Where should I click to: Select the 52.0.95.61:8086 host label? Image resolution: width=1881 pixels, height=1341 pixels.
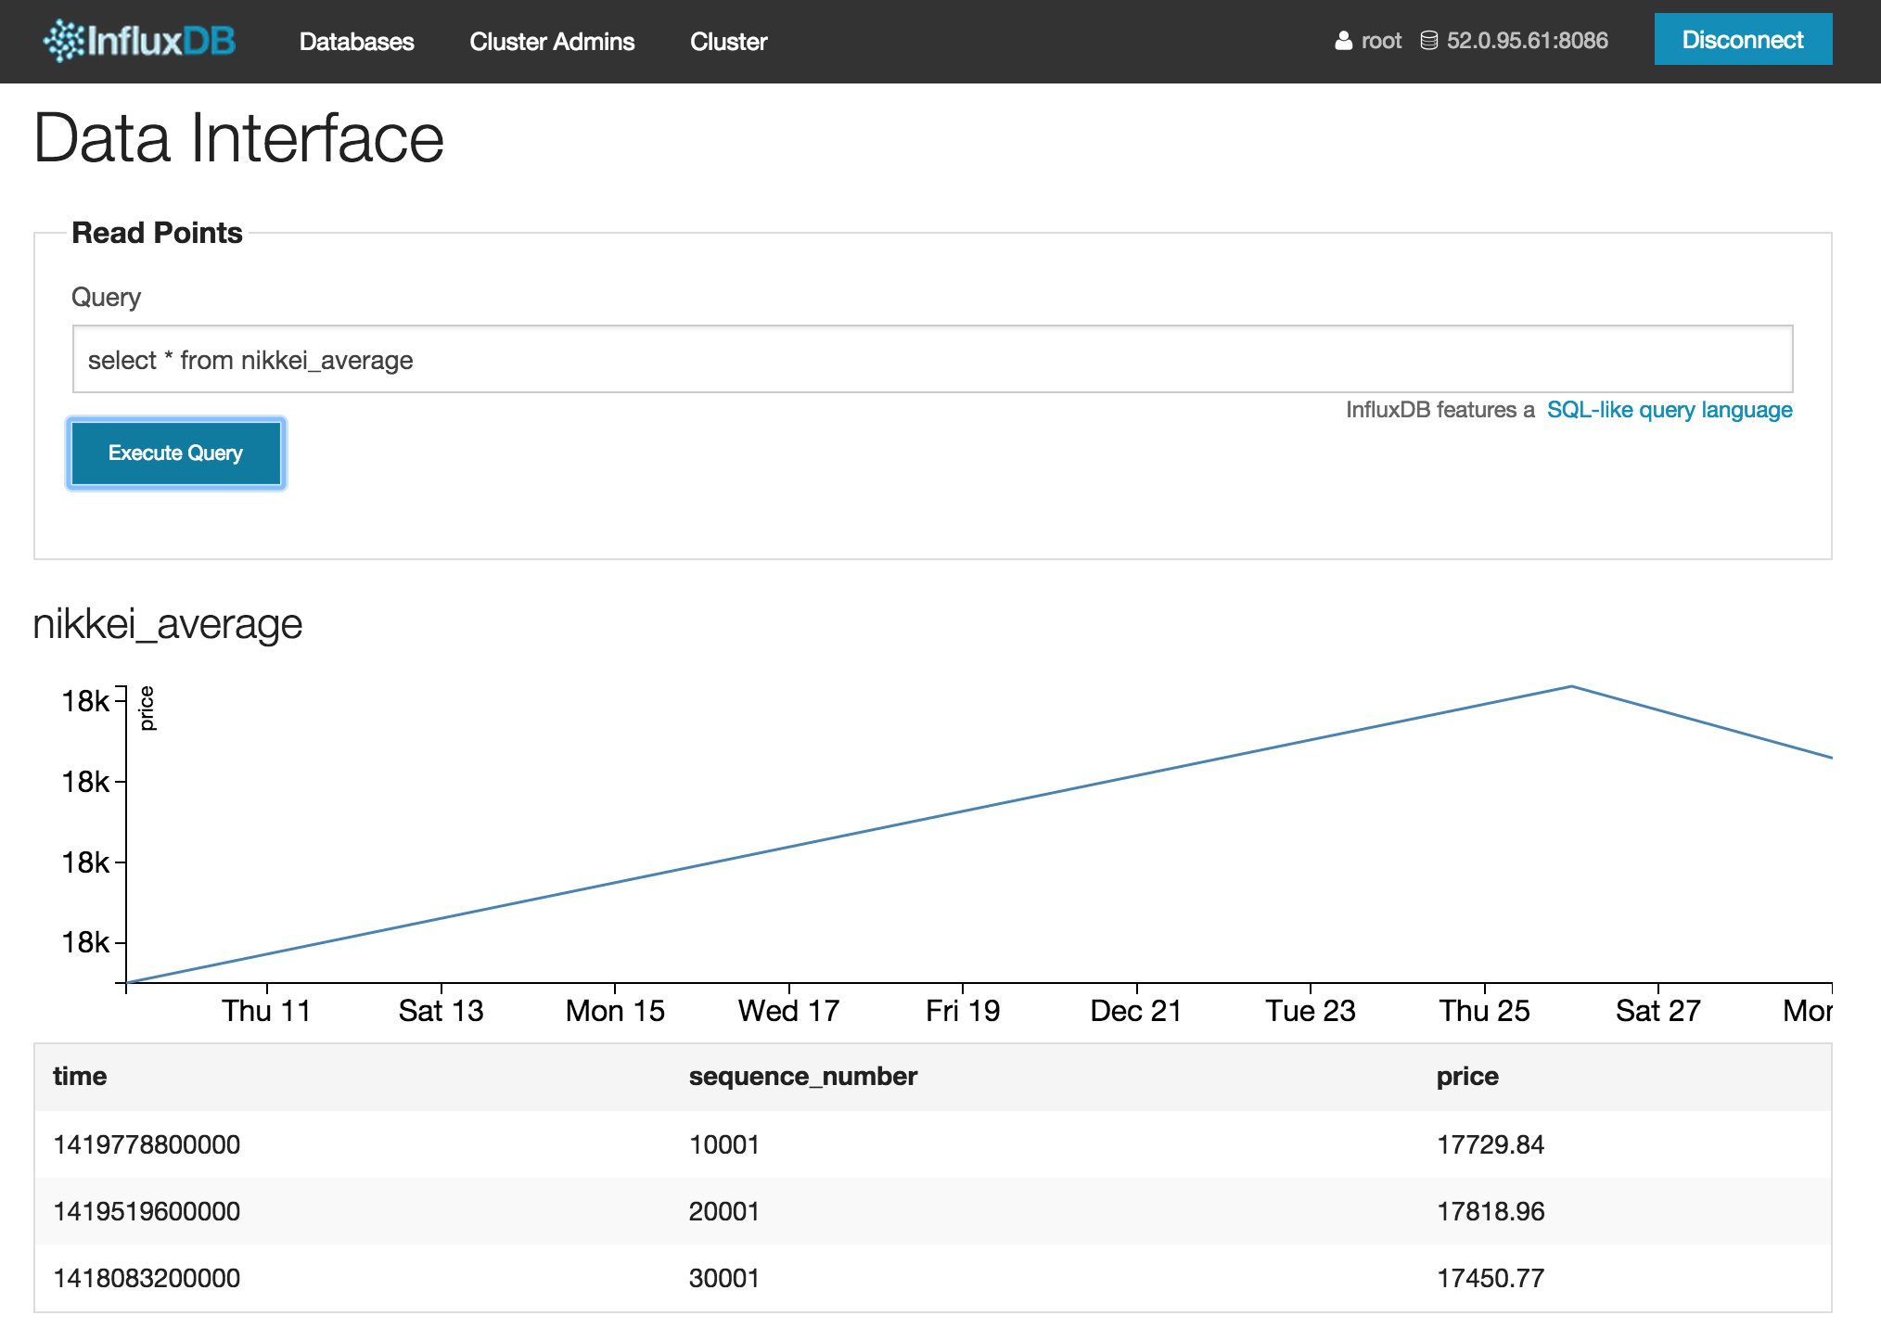1527,41
